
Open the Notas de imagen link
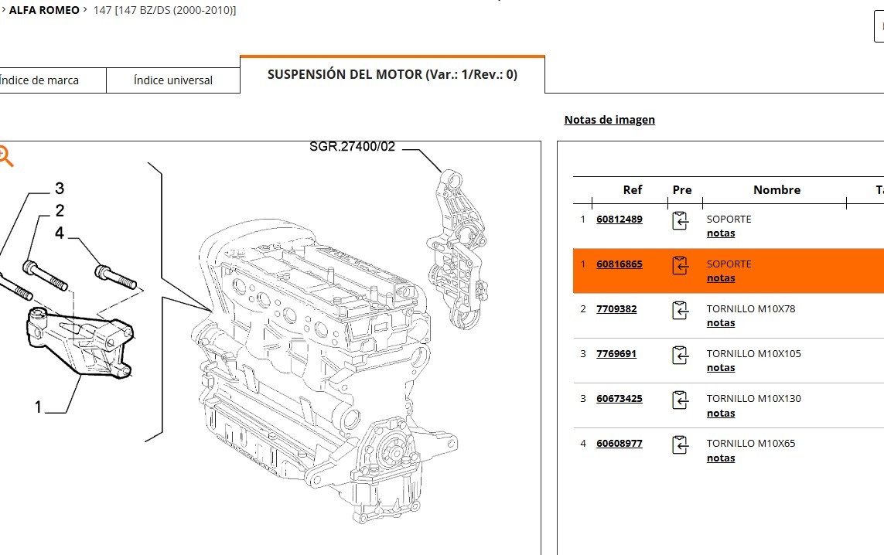click(609, 120)
